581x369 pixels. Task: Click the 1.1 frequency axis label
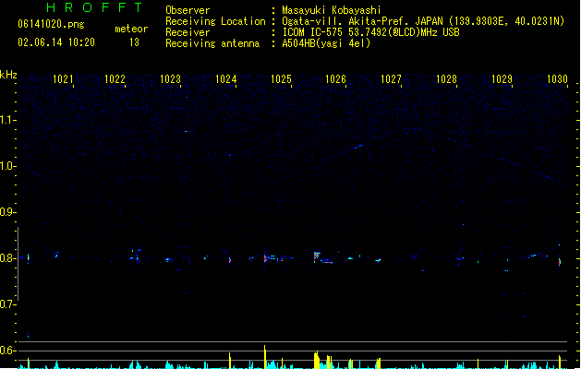[7, 120]
